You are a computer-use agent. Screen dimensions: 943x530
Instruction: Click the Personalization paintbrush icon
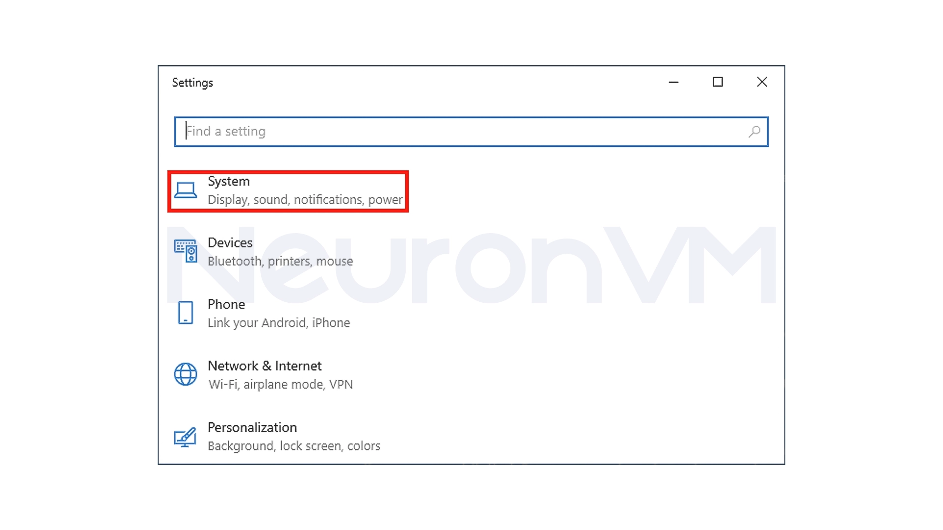click(185, 436)
